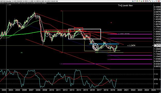Viewport: 161px width, 93px height.
Task: Click the green arrows icon in toolbar
Action: click(137, 1)
